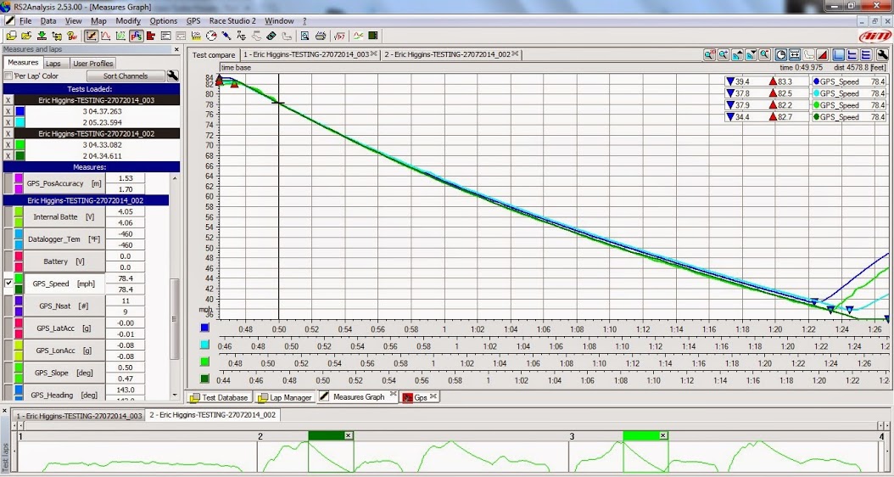The image size is (894, 477).
Task: Click the wrench icon beside Sort Channels
Action: (x=173, y=76)
